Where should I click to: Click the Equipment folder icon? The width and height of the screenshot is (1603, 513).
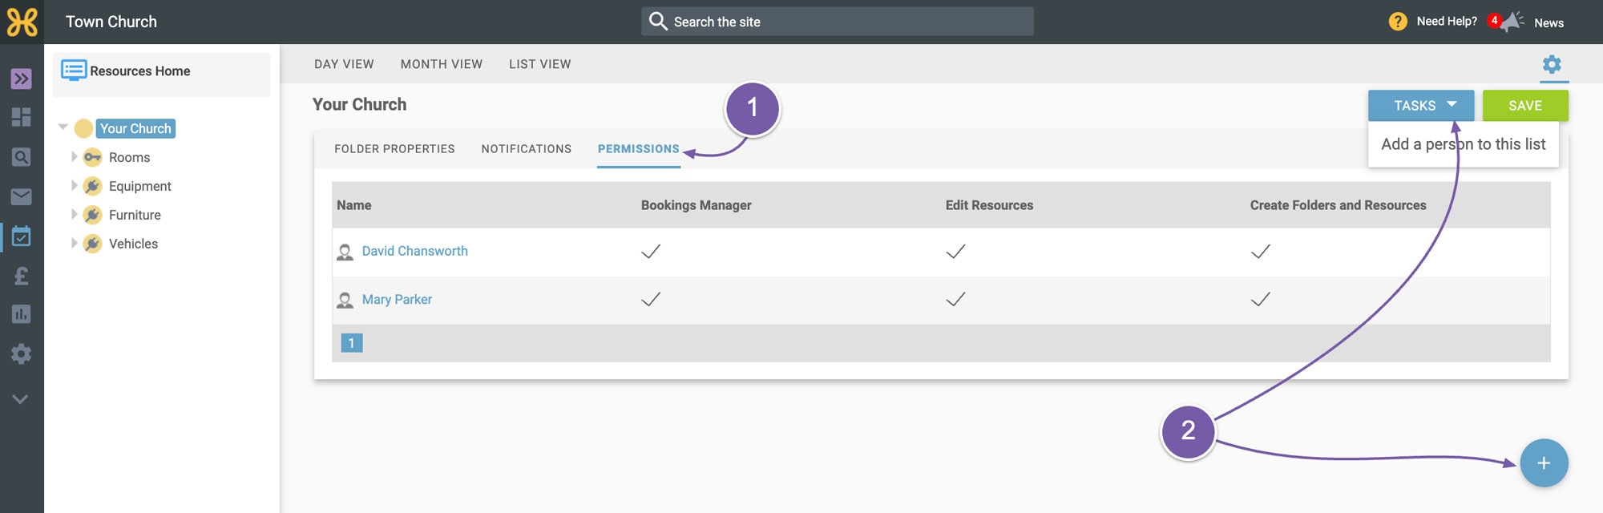coord(93,186)
